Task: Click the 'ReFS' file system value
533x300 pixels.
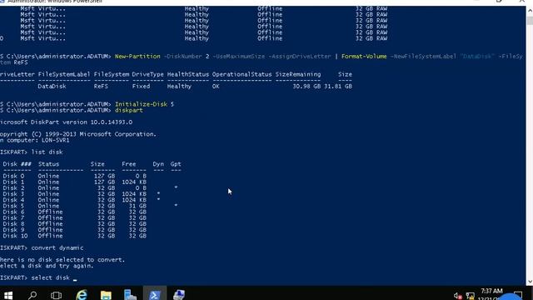Action: [x=101, y=87]
